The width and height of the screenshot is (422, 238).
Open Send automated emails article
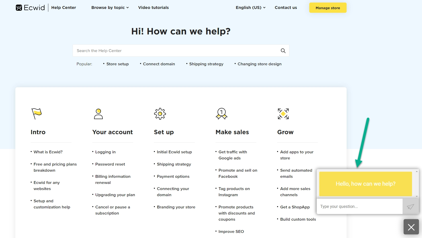tap(296, 173)
